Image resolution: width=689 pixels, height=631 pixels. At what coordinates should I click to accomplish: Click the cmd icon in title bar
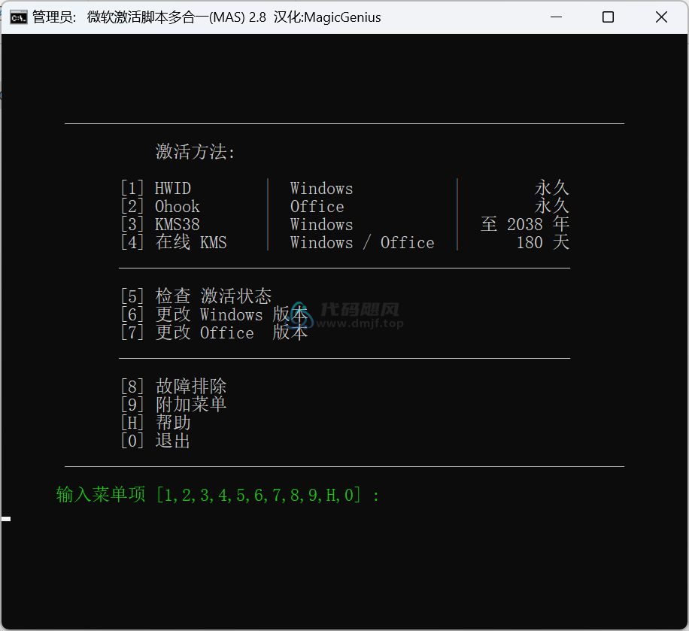pyautogui.click(x=19, y=17)
